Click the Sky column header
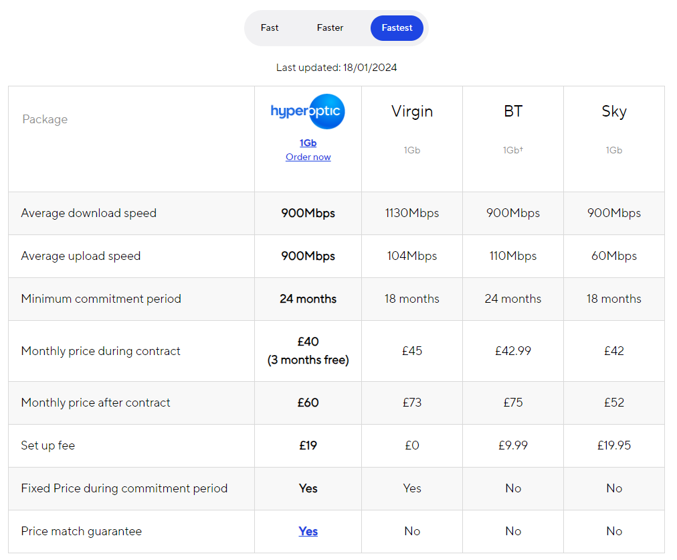The width and height of the screenshot is (677, 560). 614,111
